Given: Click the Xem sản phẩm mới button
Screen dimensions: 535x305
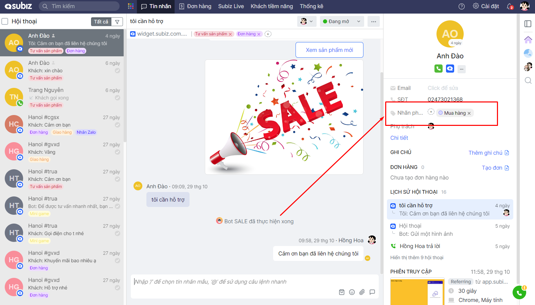Looking at the screenshot, I should pos(329,50).
